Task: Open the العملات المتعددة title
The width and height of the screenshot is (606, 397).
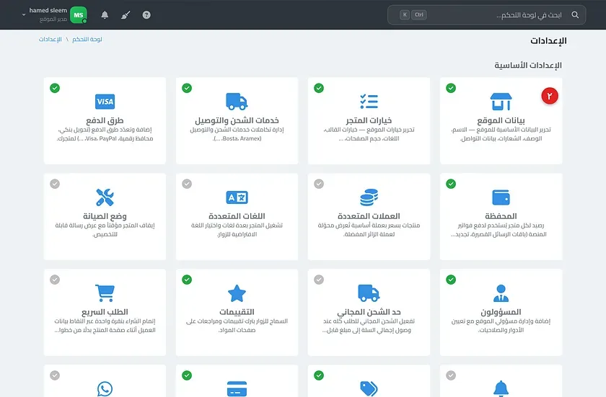Action: [369, 216]
